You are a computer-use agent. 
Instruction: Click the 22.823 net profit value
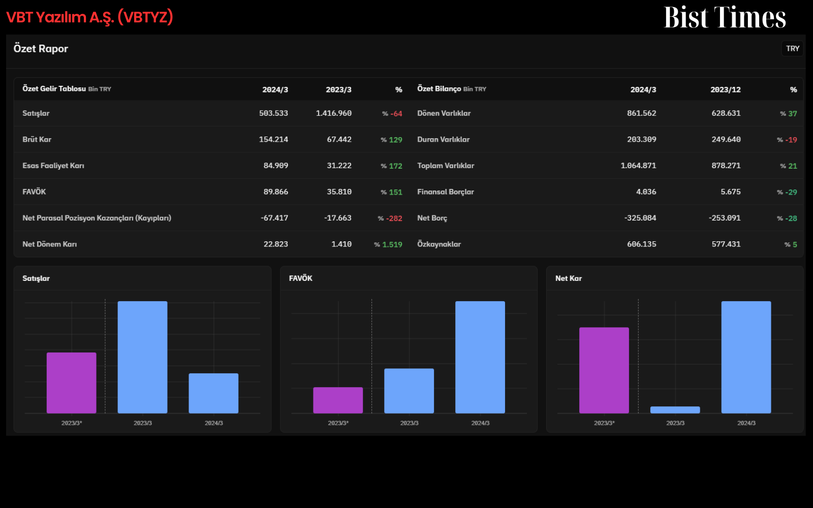click(276, 244)
